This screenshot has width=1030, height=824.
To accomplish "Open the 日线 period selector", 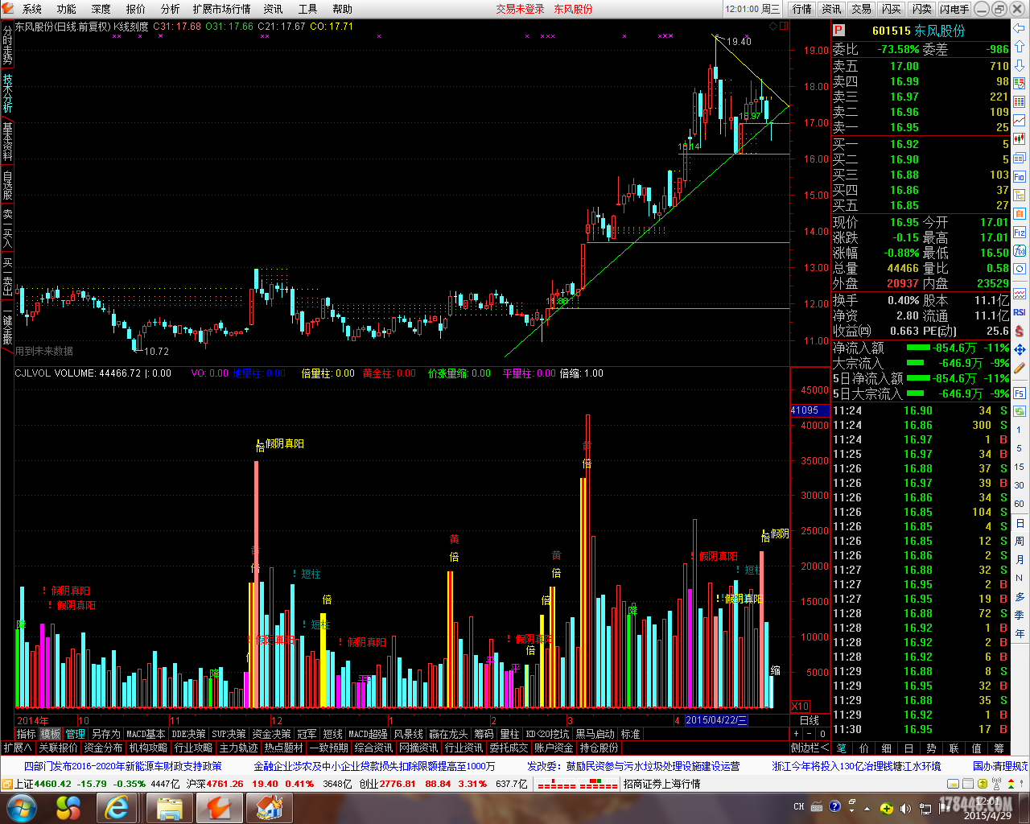I will (810, 721).
